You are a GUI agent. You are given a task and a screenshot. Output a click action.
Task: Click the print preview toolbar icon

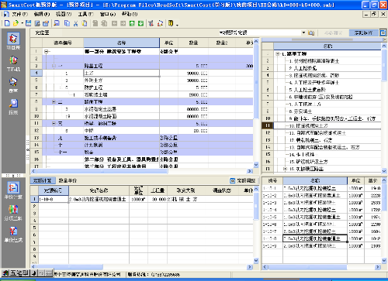click(x=57, y=23)
